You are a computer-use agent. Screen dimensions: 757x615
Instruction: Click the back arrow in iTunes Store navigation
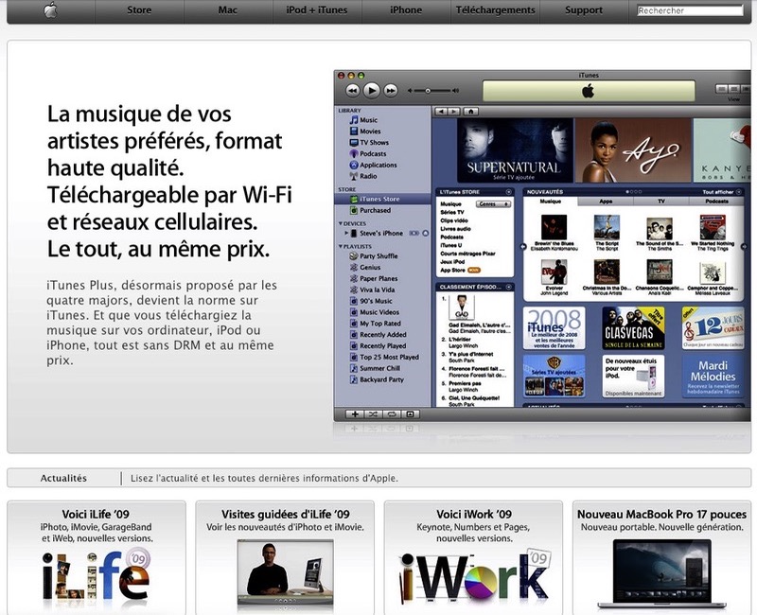[x=441, y=112]
